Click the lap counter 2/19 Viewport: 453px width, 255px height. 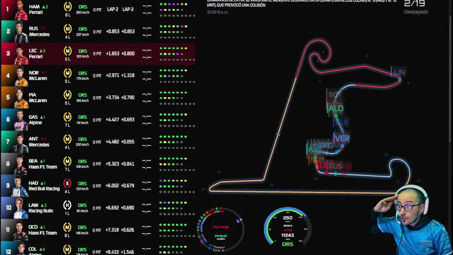tap(414, 4)
